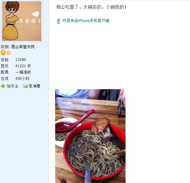
Task: Open the user's avatar picture
Action: coord(22,21)
